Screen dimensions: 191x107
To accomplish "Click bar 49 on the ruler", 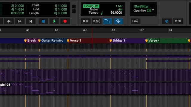I will [x=85, y=30].
